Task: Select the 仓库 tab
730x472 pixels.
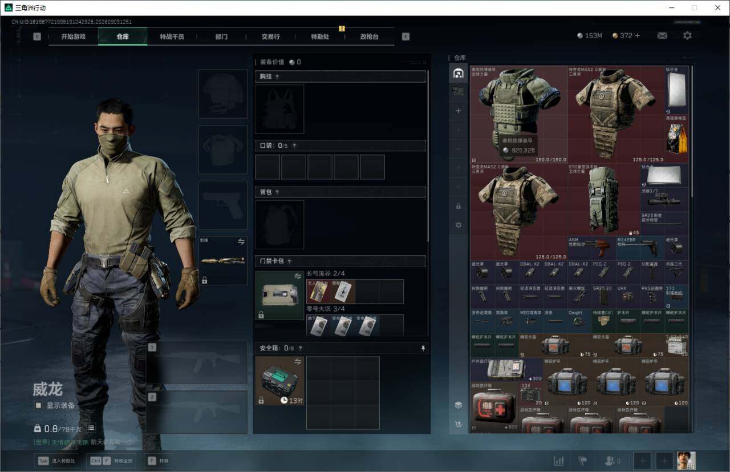Action: point(123,37)
